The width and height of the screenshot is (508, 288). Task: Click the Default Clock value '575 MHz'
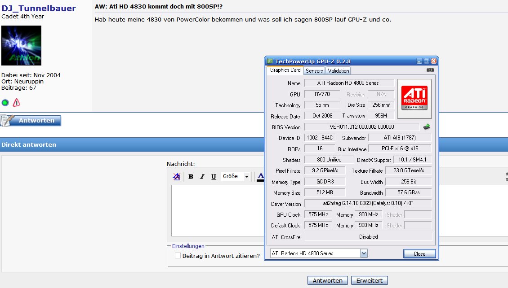pos(318,225)
